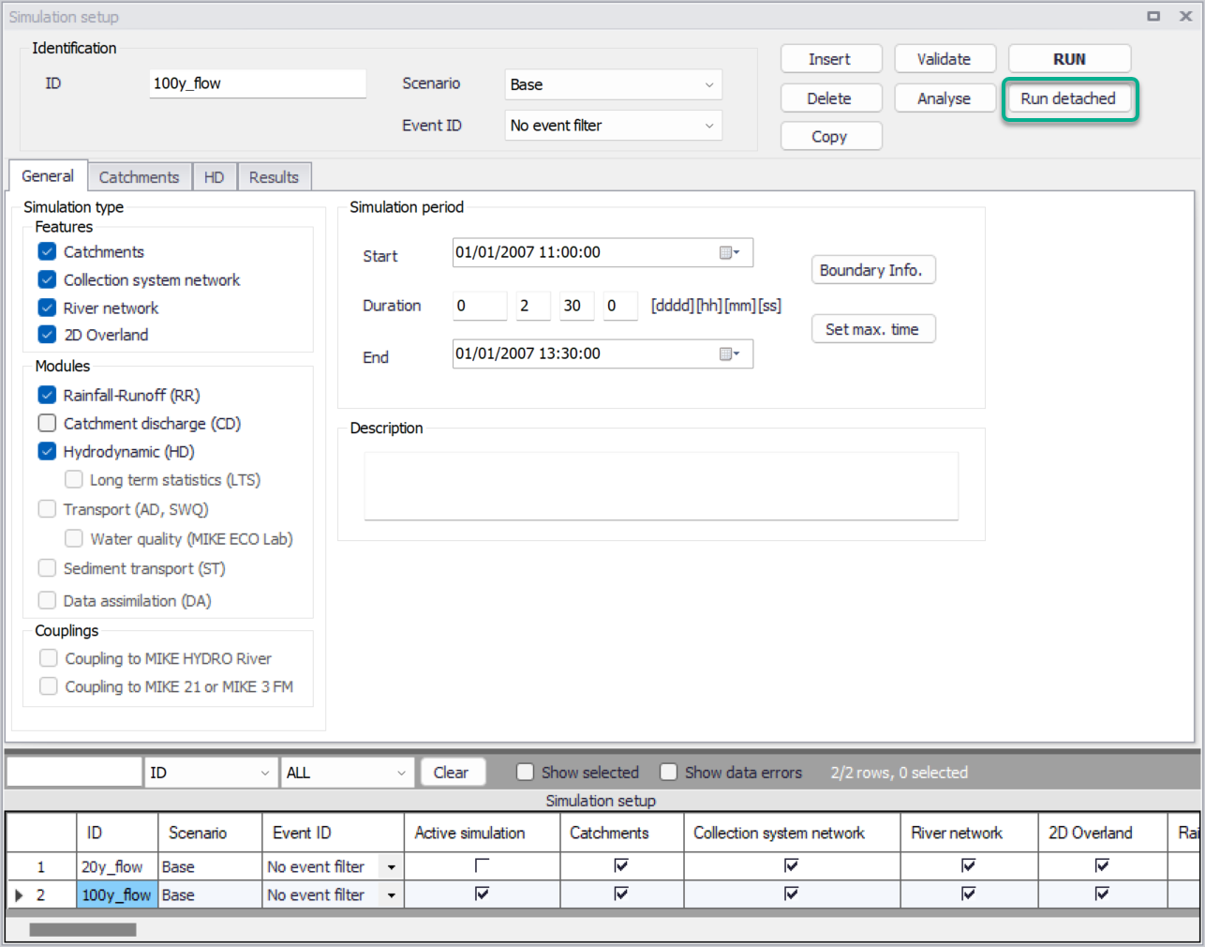This screenshot has height=947, width=1205.
Task: Open Boundary Info. dialog
Action: coord(872,270)
